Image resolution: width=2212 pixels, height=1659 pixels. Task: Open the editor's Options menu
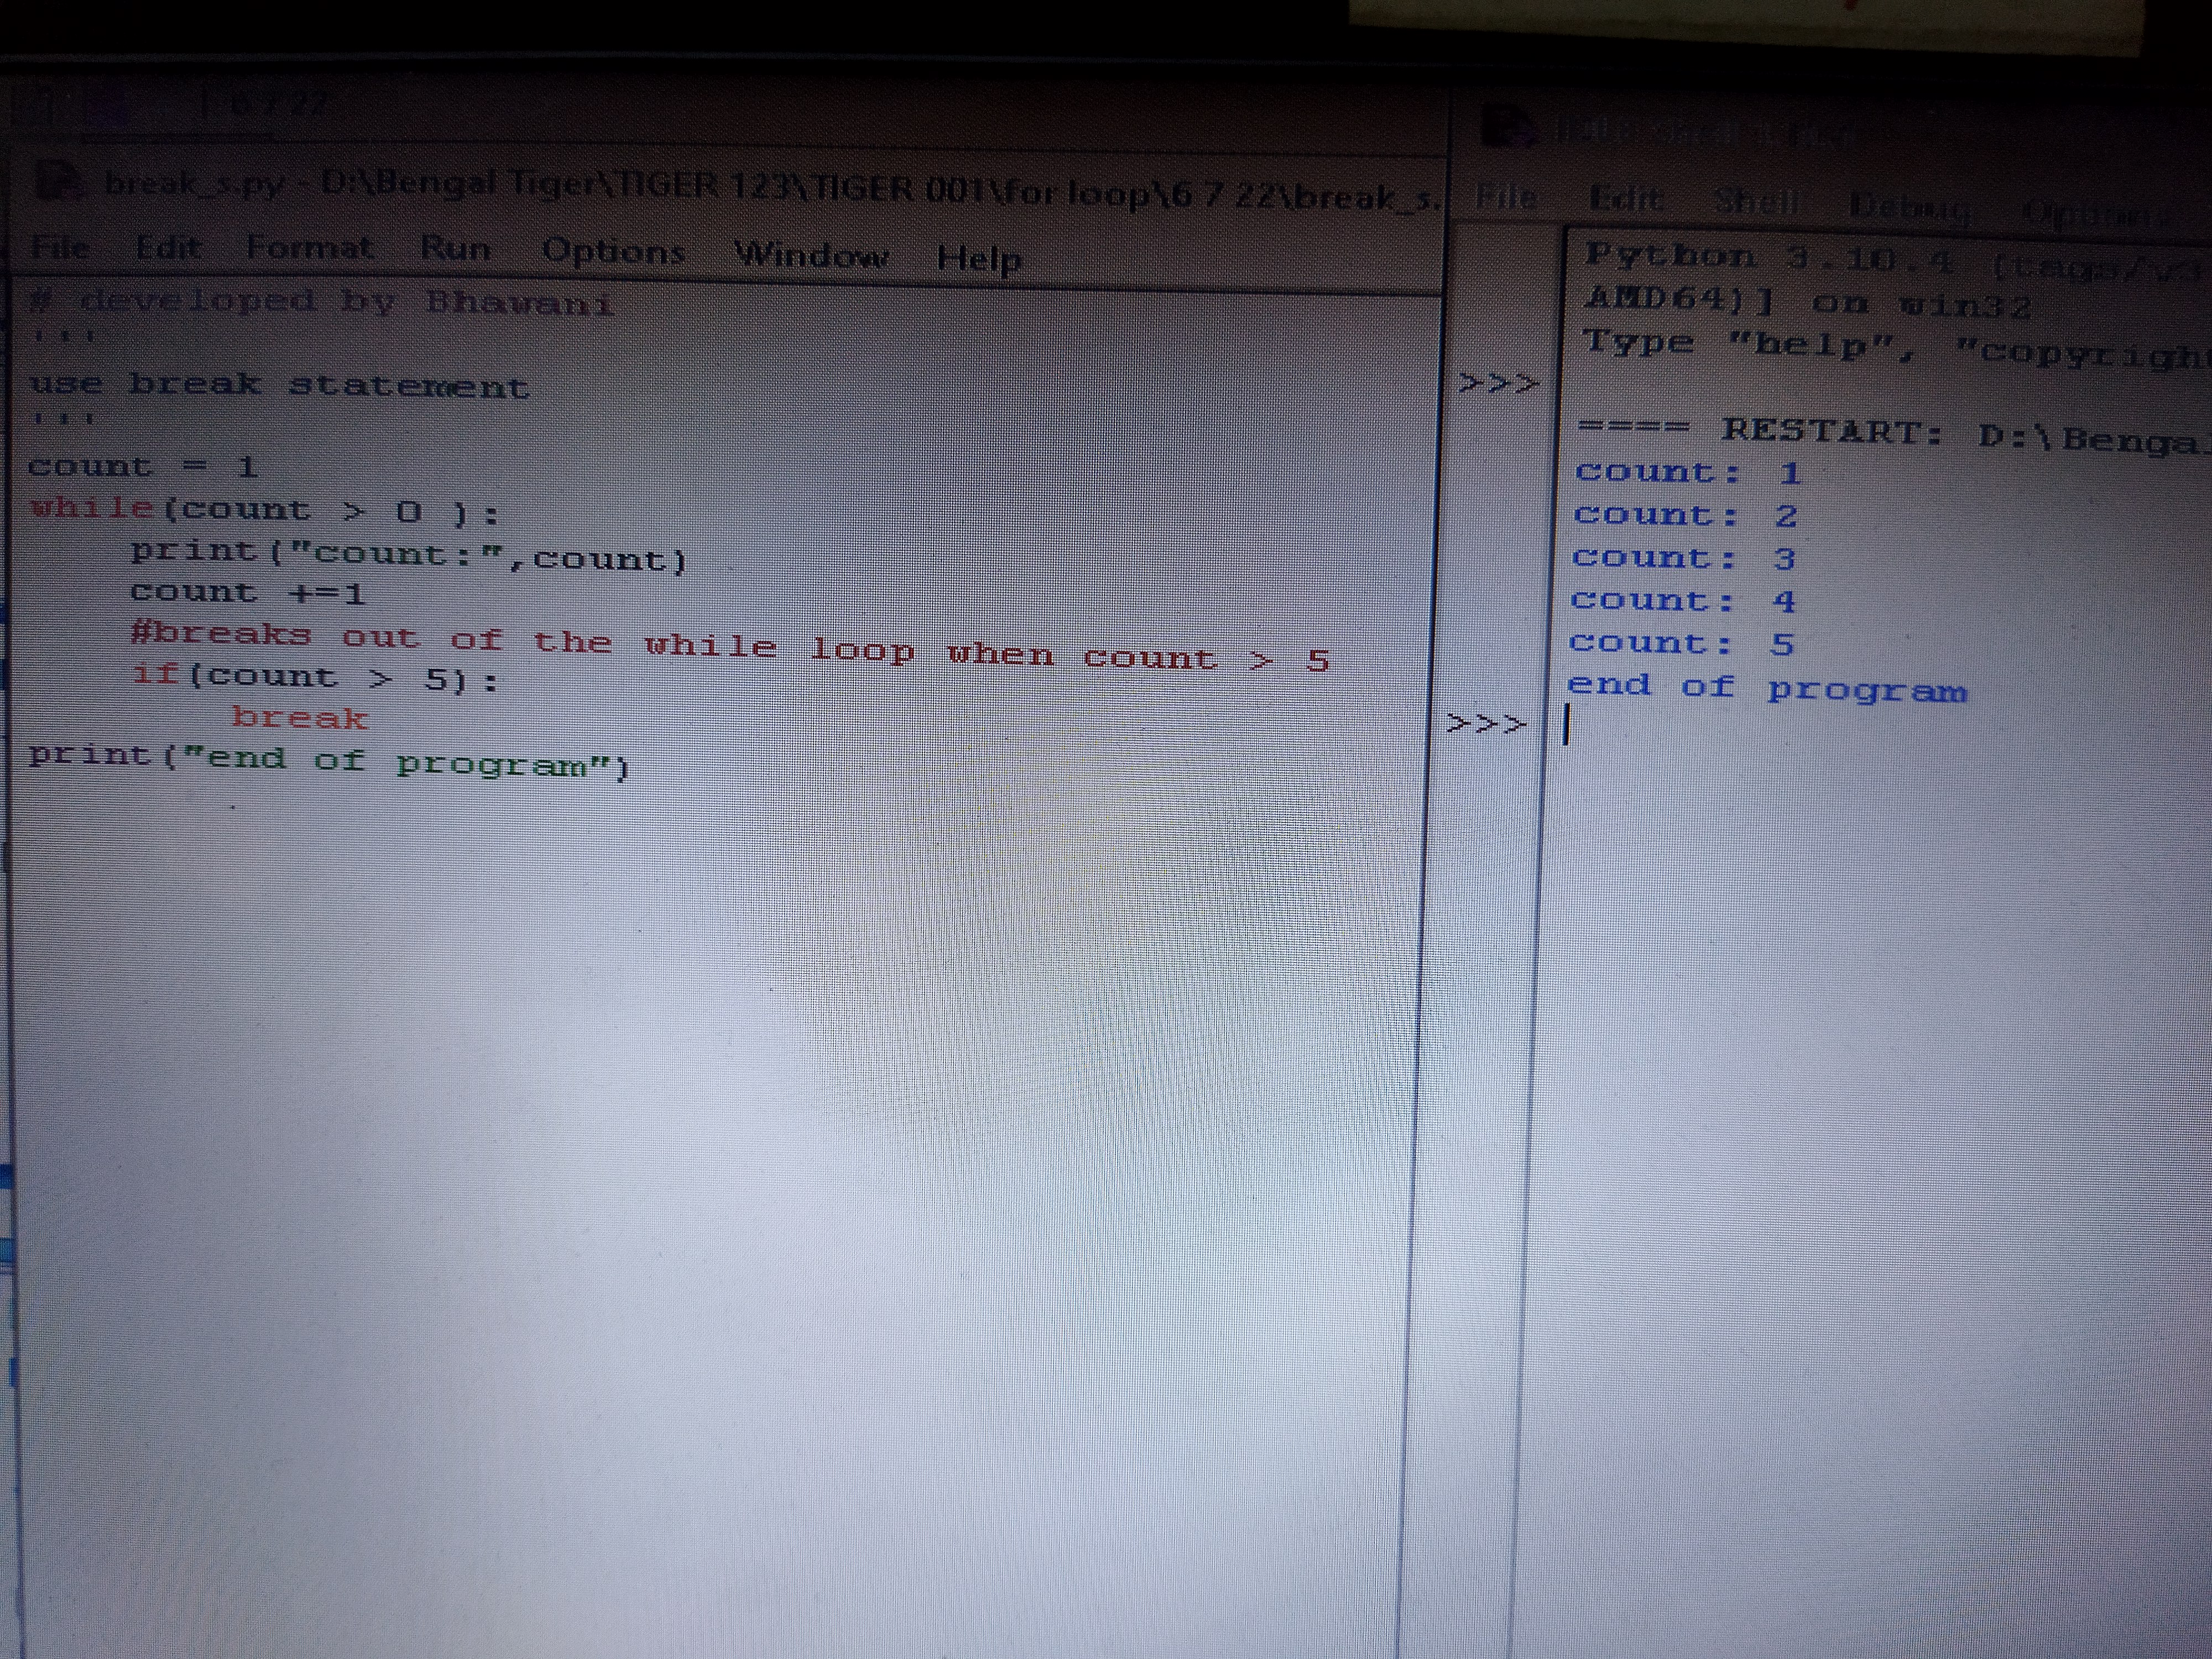coord(613,251)
